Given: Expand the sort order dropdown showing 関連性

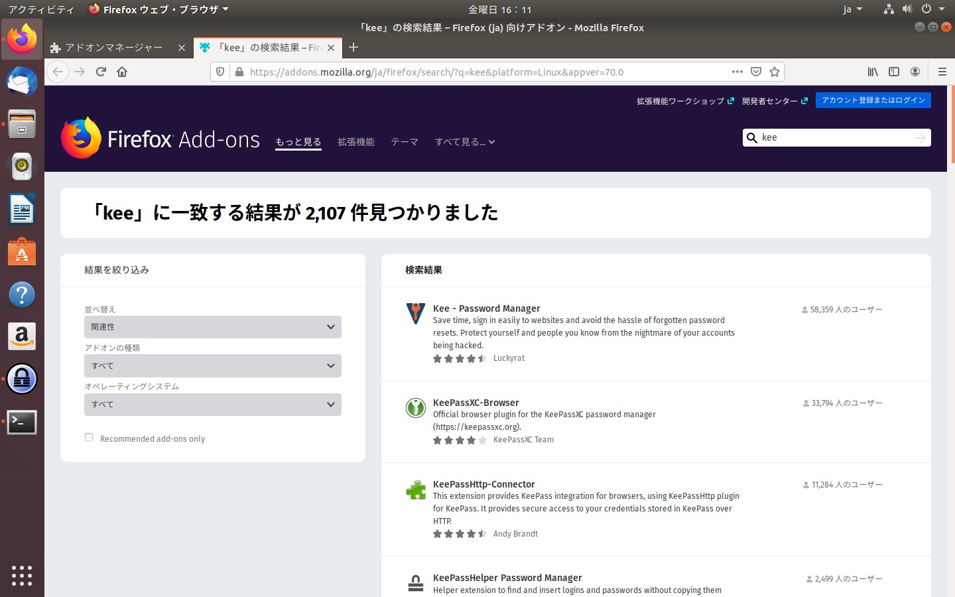Looking at the screenshot, I should (213, 327).
